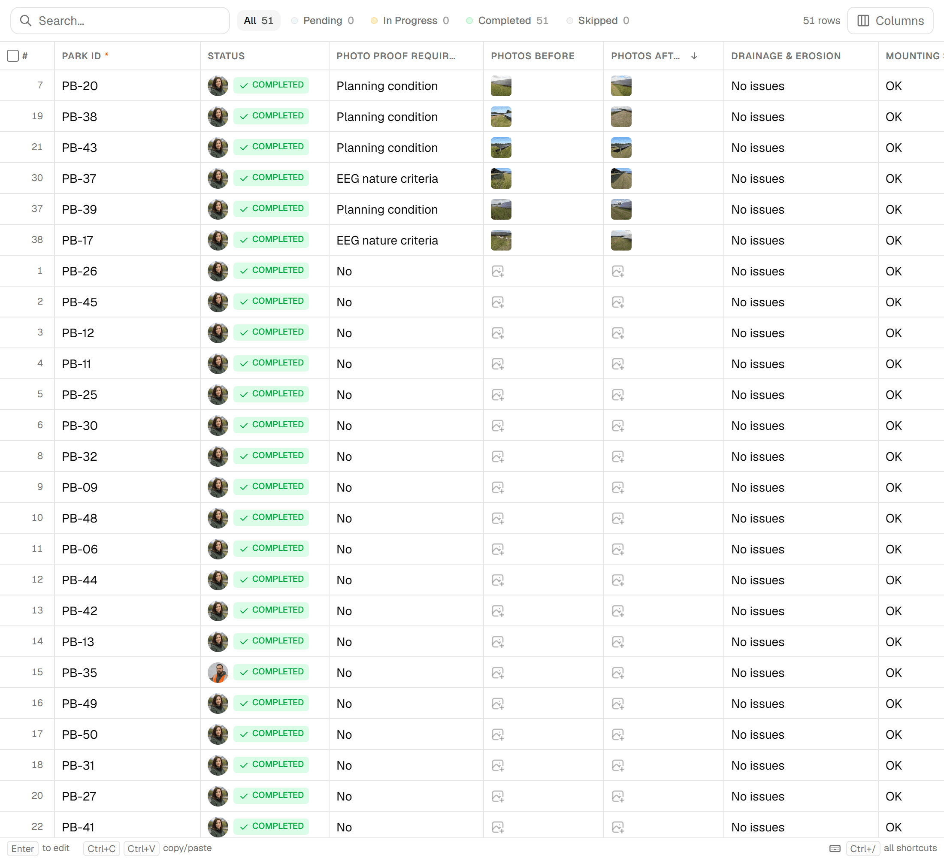Filter by Completed status
This screenshot has width=944, height=858.
tap(507, 21)
